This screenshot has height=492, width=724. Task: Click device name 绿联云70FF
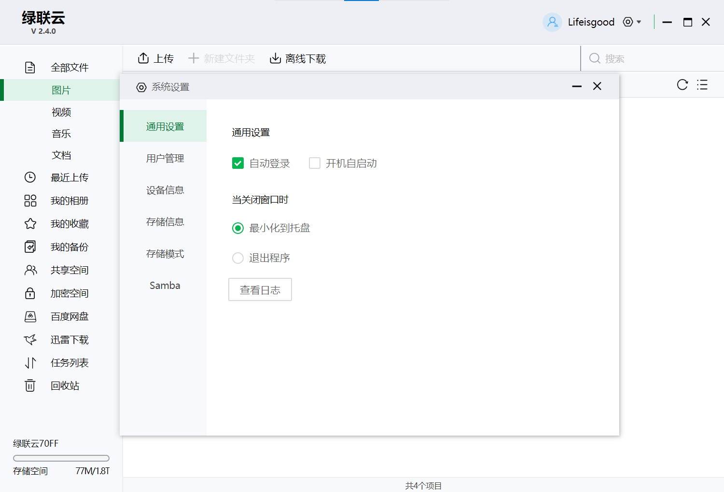36,443
